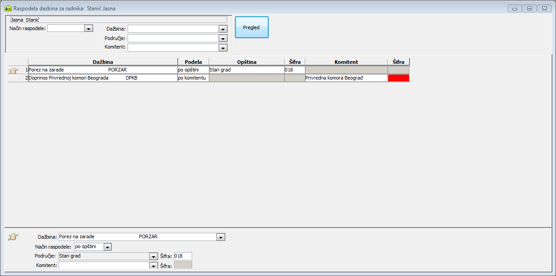
Task: Expand the top Dažbina combo box
Action: click(222, 29)
